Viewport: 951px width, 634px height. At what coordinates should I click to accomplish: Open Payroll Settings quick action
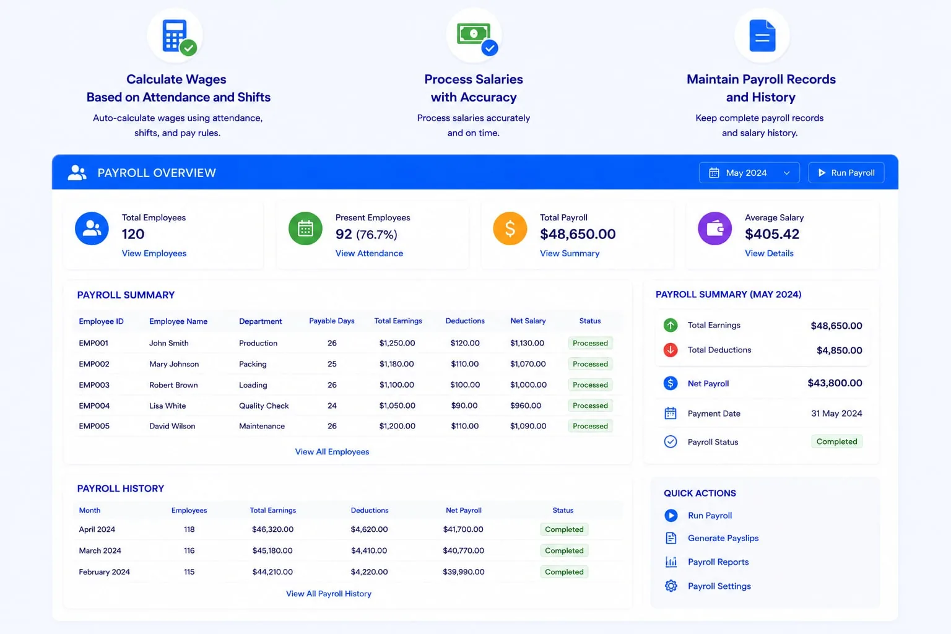(x=719, y=586)
